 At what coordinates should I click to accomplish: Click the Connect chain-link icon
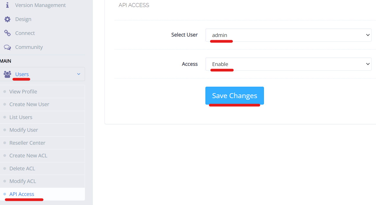tap(8, 33)
